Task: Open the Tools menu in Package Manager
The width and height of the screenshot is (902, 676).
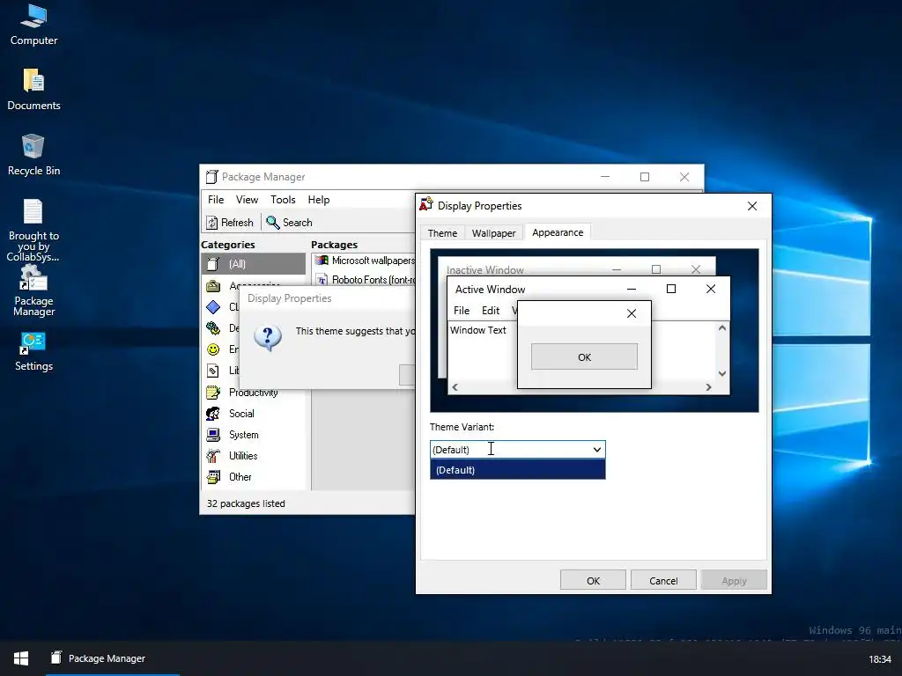Action: [x=283, y=200]
